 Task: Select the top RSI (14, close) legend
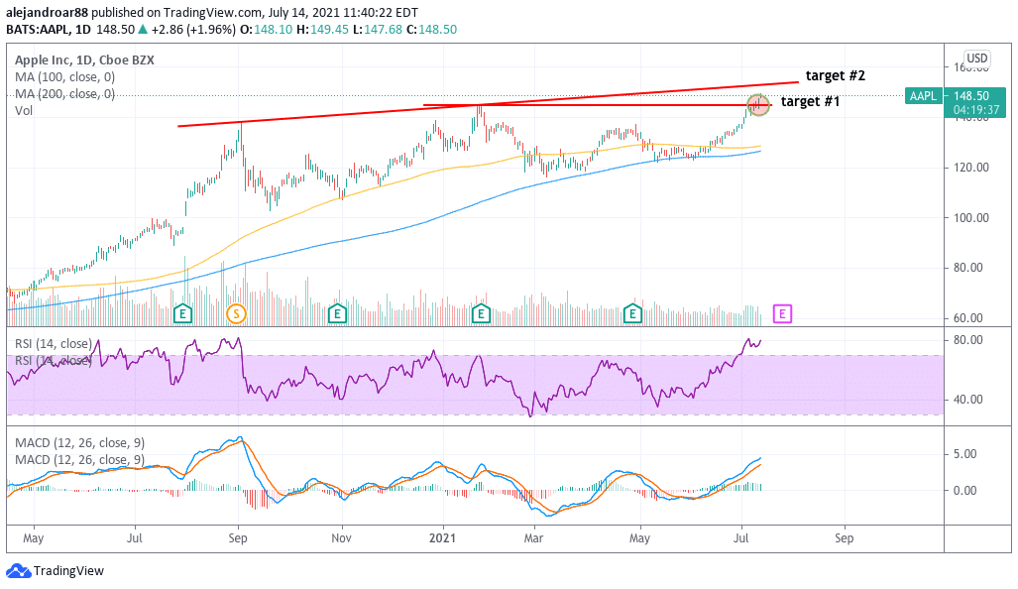pos(54,343)
